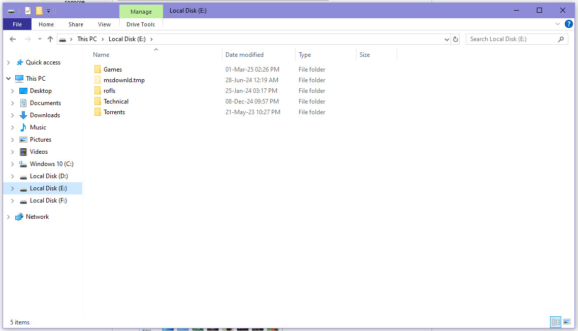Collapse the This PC tree node

(x=8, y=79)
